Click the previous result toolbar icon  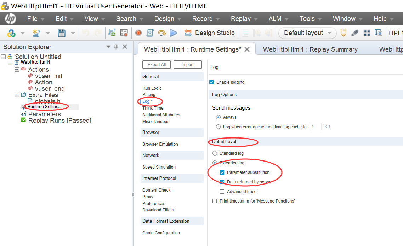(257, 33)
